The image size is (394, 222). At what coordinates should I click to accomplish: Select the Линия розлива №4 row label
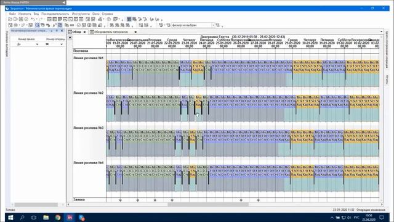tap(88, 163)
